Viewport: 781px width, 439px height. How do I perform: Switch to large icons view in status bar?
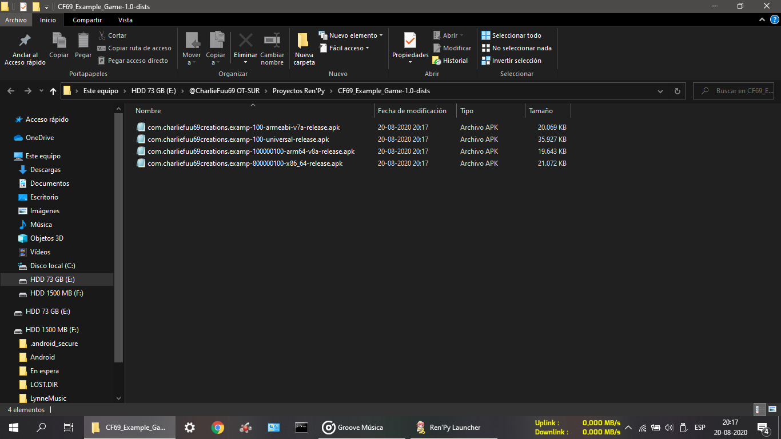[772, 409]
